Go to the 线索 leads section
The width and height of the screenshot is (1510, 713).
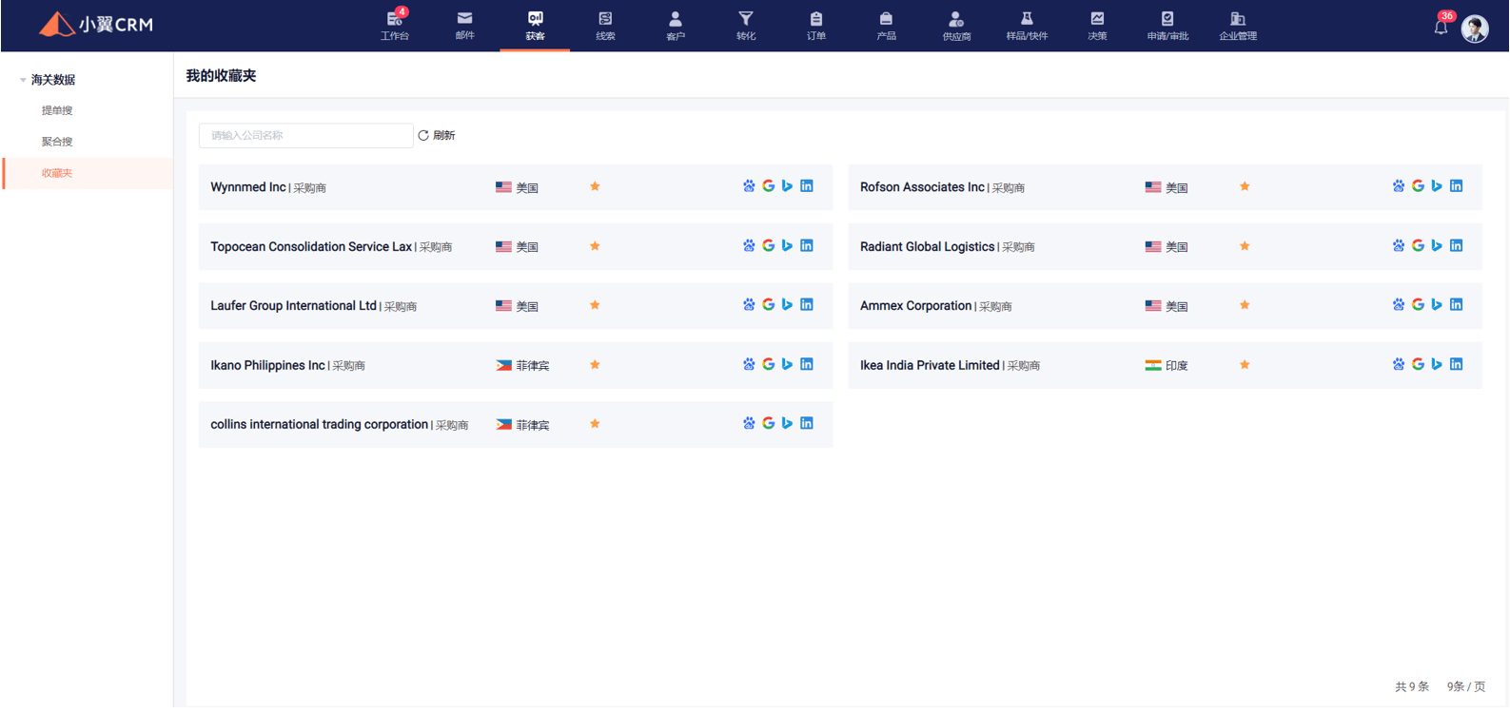(x=605, y=26)
